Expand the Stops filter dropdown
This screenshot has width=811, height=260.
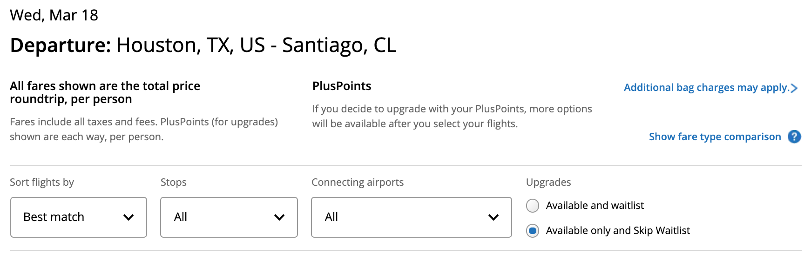tap(229, 217)
